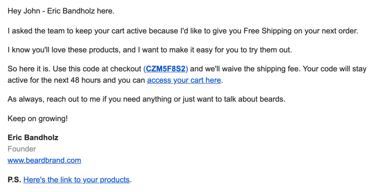Click the "Keep on growing!" line

(37, 118)
